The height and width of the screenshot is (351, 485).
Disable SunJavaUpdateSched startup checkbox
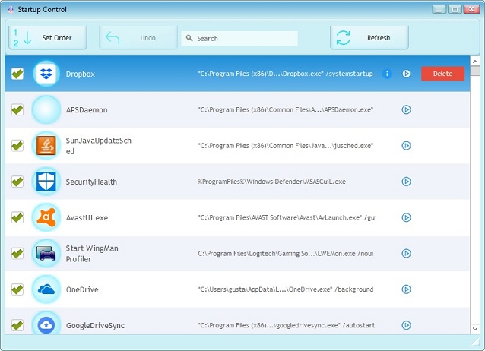pyautogui.click(x=17, y=145)
